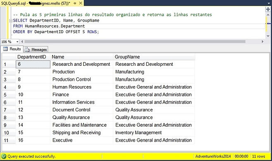The image size is (272, 161).
Task: Click the Name cell 'Shipping and Receiving'
Action: pos(81,133)
